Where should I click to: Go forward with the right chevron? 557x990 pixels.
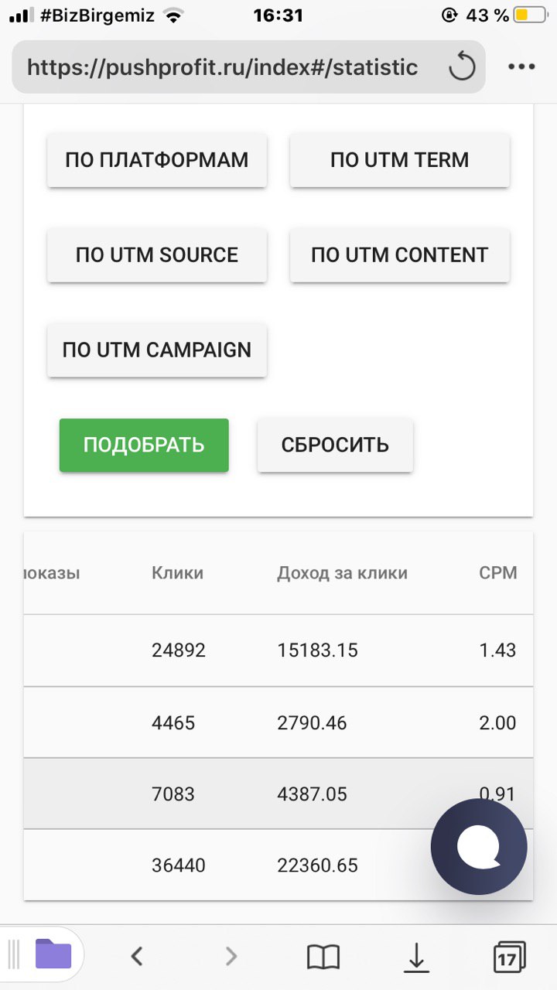coord(231,957)
